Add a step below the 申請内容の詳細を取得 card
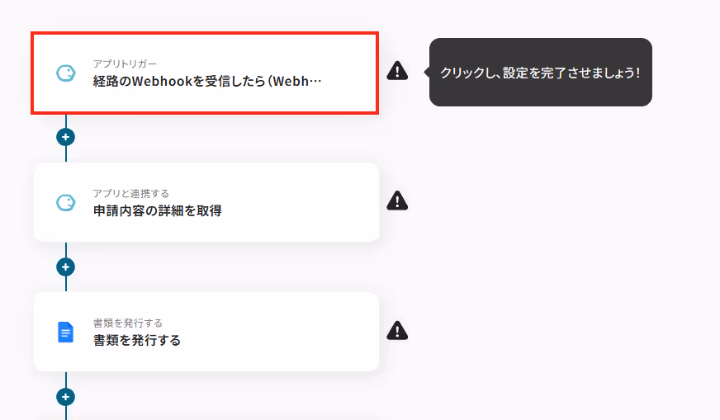Screen dimensions: 720x420 coord(66,267)
